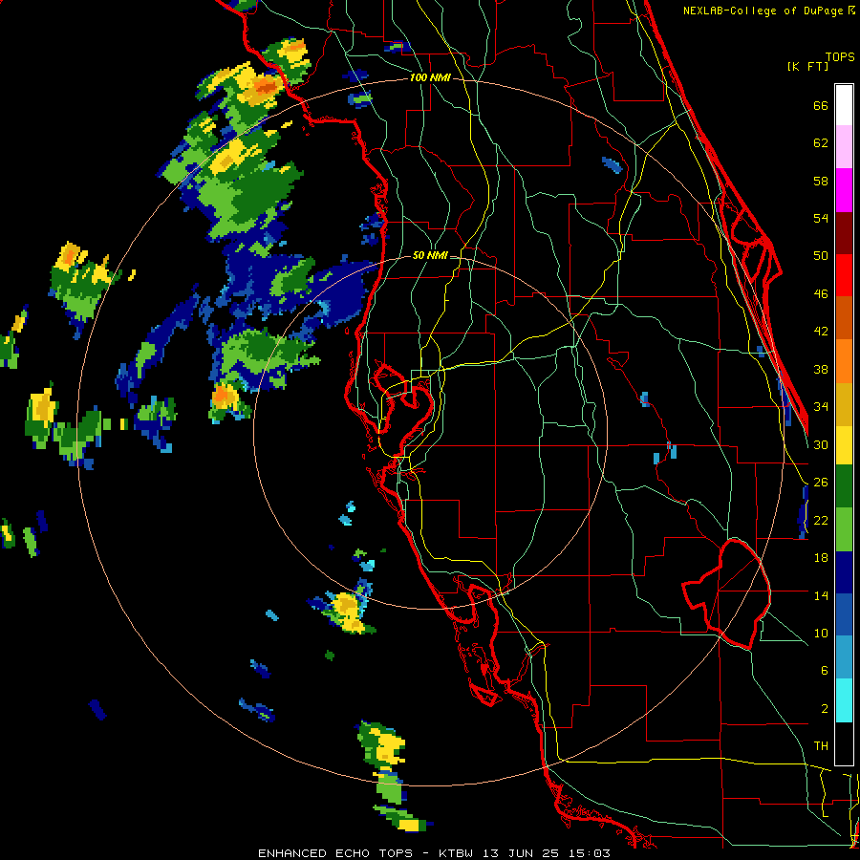Click the 50 legend value

click(821, 255)
